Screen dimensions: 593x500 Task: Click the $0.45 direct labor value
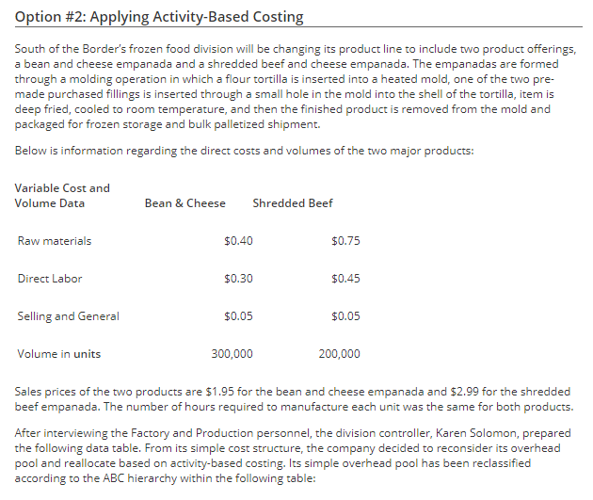[x=345, y=279]
